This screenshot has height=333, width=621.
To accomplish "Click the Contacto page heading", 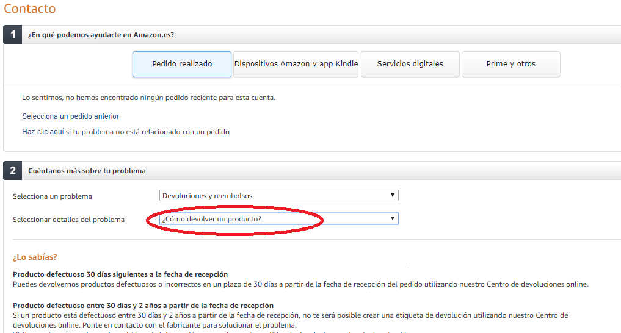I will tap(29, 9).
